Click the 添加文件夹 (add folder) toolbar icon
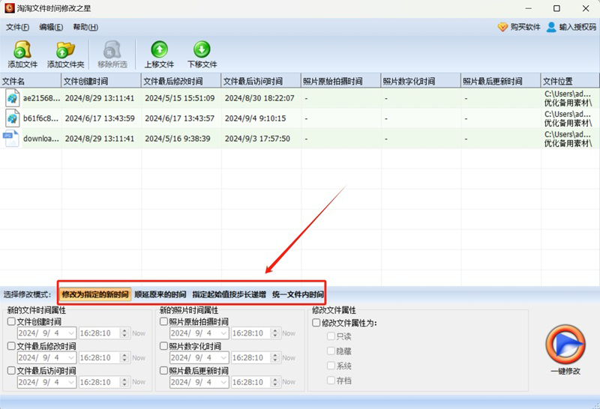The height and width of the screenshot is (409, 600). pyautogui.click(x=65, y=49)
